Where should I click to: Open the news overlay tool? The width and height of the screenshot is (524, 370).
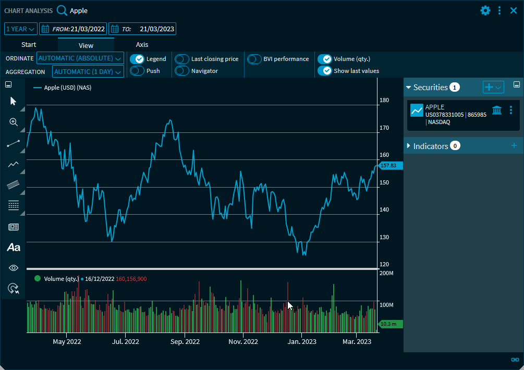pyautogui.click(x=14, y=227)
